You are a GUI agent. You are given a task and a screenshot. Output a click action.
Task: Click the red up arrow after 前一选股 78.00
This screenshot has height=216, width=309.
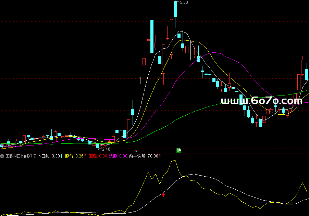(x=160, y=156)
